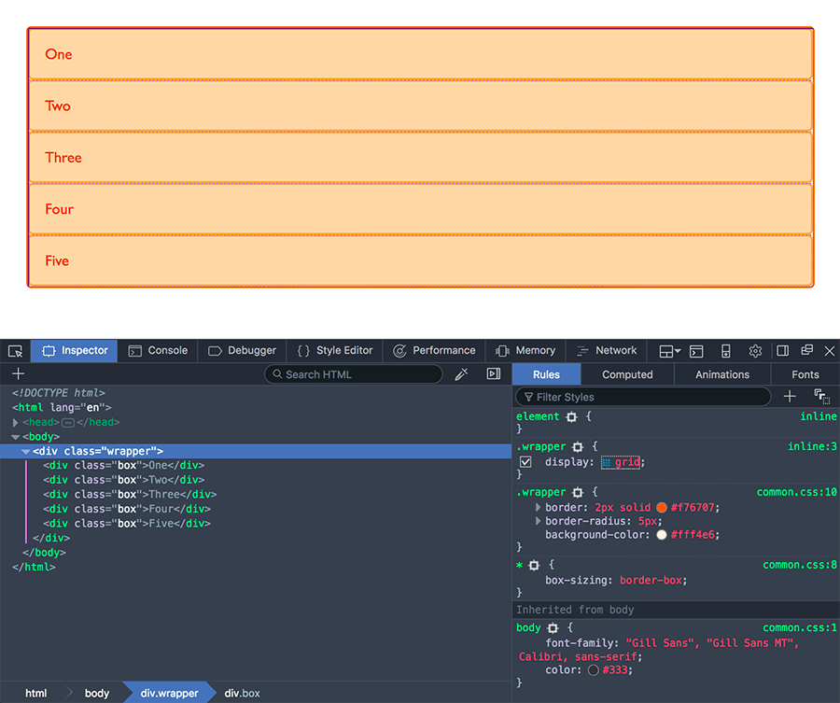Create a new node with the plus icon

click(17, 373)
